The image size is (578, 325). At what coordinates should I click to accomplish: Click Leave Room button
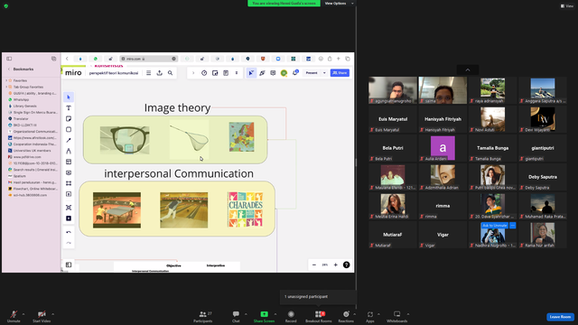pos(560,317)
